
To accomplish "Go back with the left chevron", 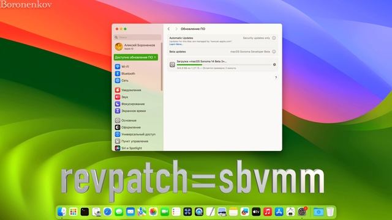I will (169, 29).
